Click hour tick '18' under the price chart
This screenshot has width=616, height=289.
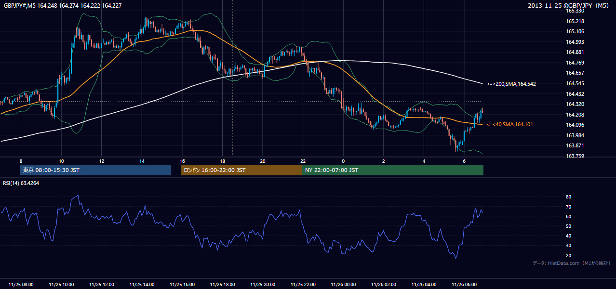coord(222,161)
